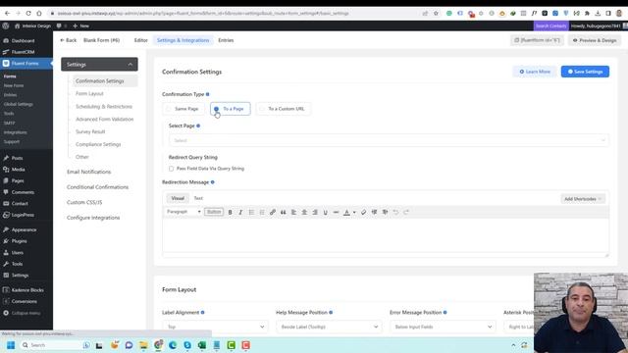628x353 pixels.
Task: Open the New menu in admin bar
Action: [80, 25]
